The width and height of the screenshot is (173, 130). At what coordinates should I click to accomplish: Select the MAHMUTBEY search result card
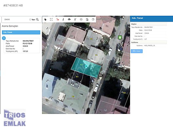(x=22, y=46)
